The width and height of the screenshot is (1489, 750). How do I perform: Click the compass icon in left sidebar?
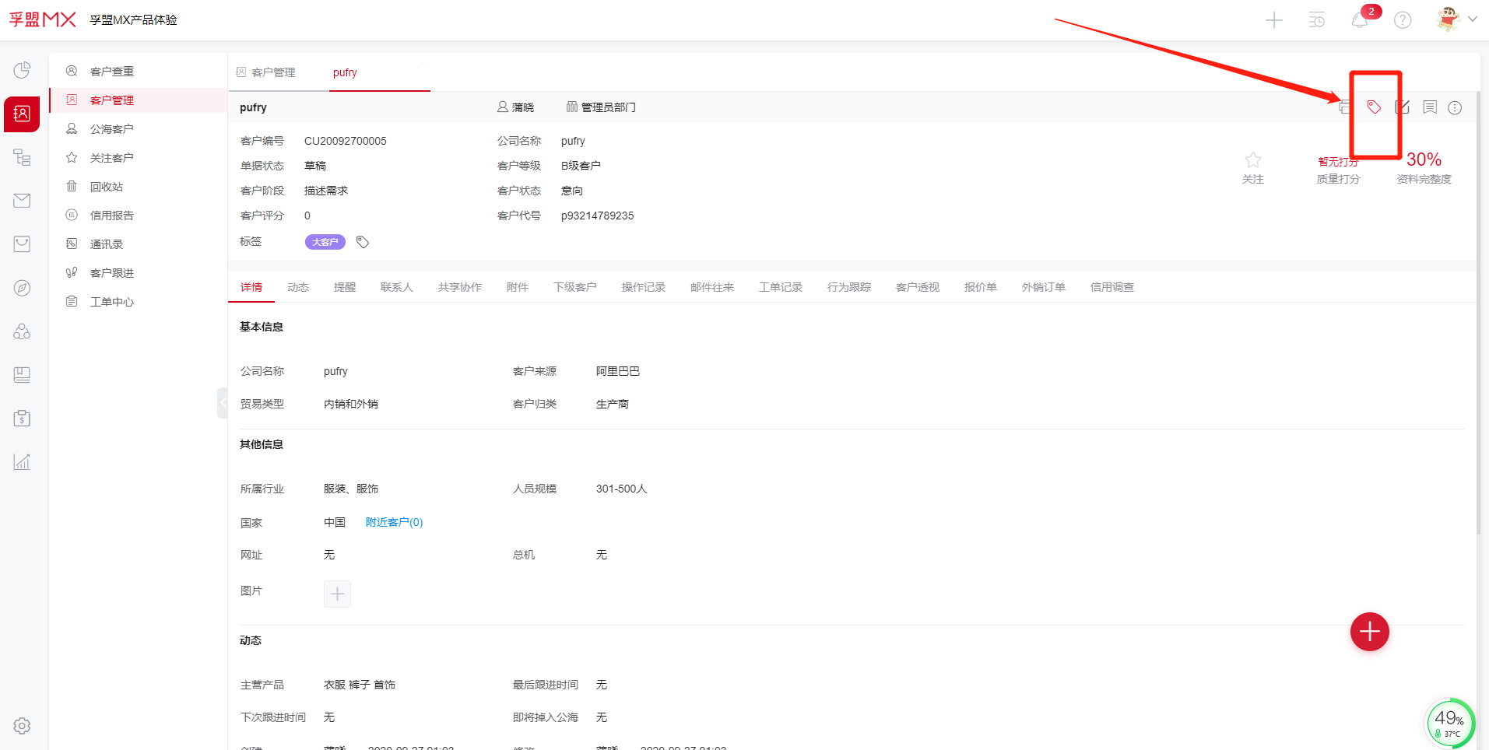tap(22, 288)
